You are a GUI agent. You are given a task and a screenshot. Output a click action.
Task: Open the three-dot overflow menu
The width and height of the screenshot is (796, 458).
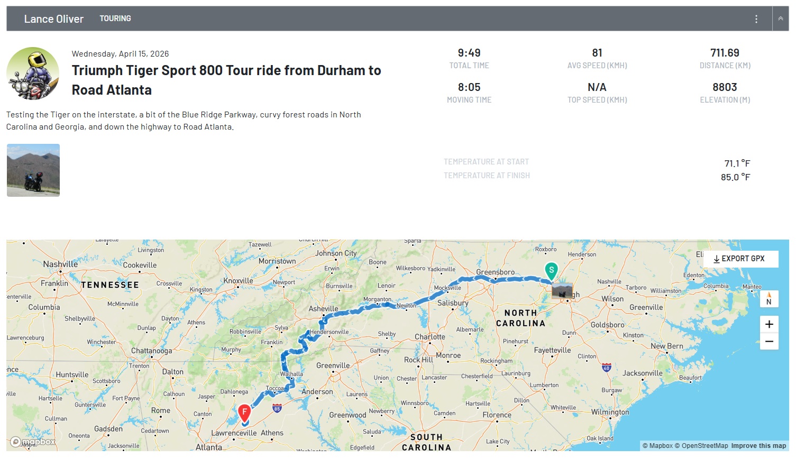click(x=756, y=18)
